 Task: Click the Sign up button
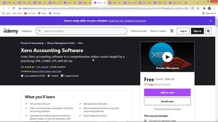197,31
